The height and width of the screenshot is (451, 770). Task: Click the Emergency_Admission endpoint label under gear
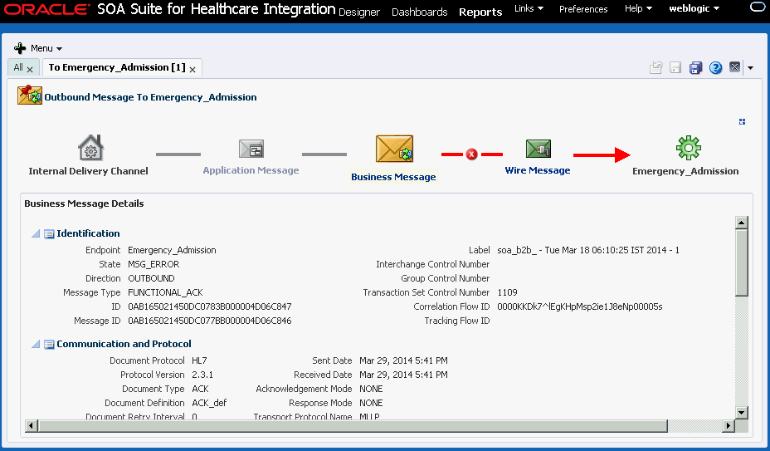[685, 171]
